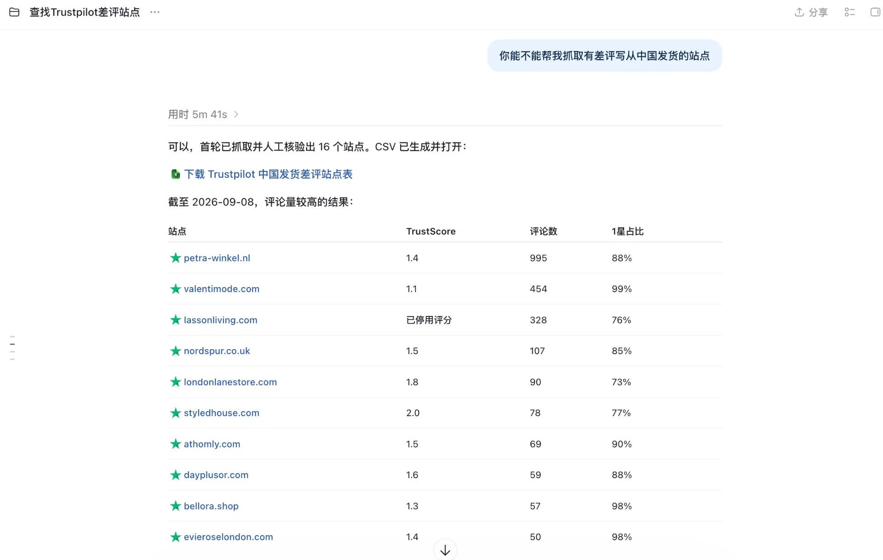The height and width of the screenshot is (560, 883).
Task: Click the 截至 2026-09-08 summary line
Action: [x=261, y=202]
